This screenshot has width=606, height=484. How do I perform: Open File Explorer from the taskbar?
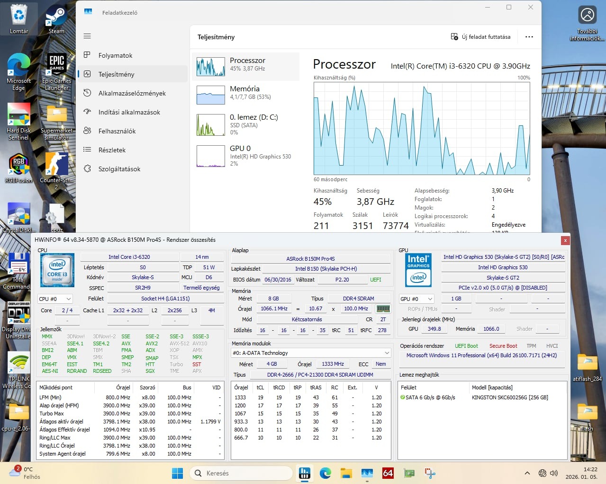click(x=346, y=473)
